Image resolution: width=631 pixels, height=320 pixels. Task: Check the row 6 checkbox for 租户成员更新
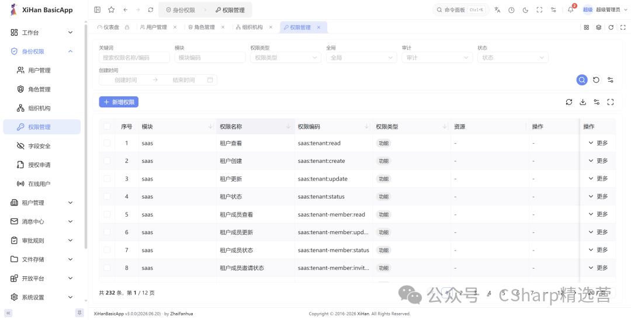(107, 232)
